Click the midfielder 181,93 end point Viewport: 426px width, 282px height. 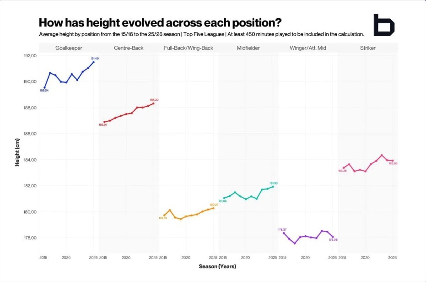(273, 186)
